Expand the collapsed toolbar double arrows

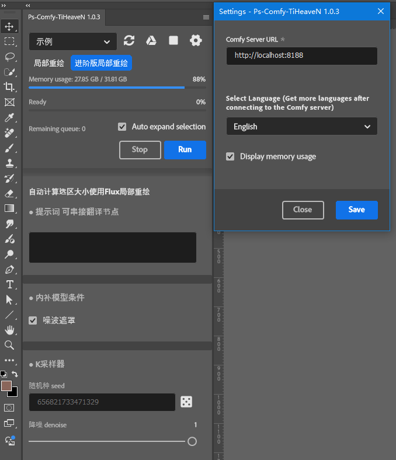point(4,5)
